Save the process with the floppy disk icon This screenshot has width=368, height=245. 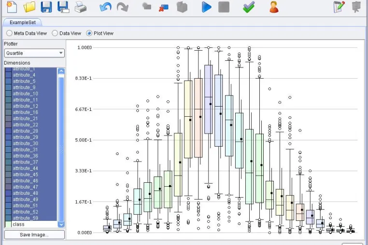(46, 7)
